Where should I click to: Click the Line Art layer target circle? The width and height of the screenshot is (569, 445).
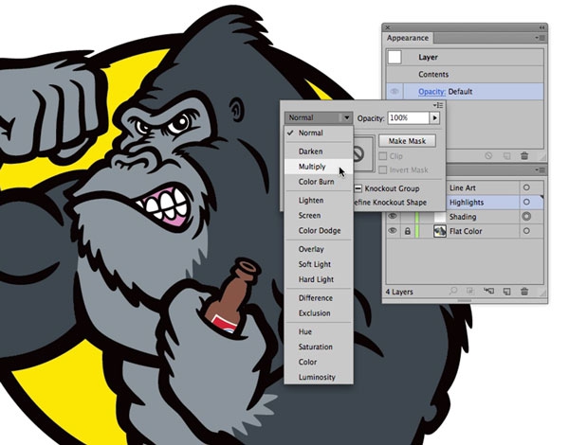click(x=525, y=187)
